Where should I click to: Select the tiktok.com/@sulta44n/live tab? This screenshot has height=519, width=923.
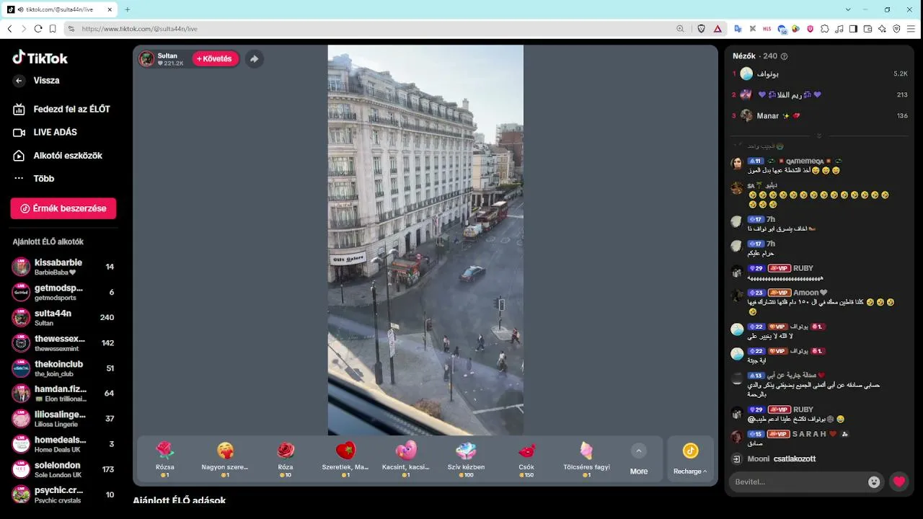[x=60, y=9]
